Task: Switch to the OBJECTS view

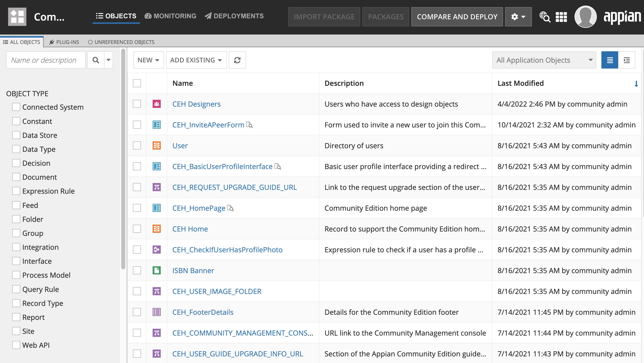Action: click(116, 16)
